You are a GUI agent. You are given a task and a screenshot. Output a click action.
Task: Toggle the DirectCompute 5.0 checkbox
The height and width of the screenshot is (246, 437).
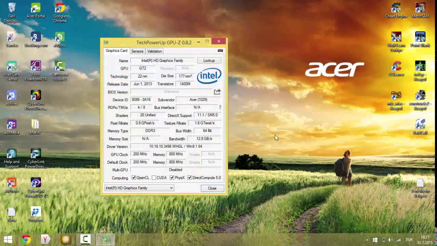tap(189, 178)
